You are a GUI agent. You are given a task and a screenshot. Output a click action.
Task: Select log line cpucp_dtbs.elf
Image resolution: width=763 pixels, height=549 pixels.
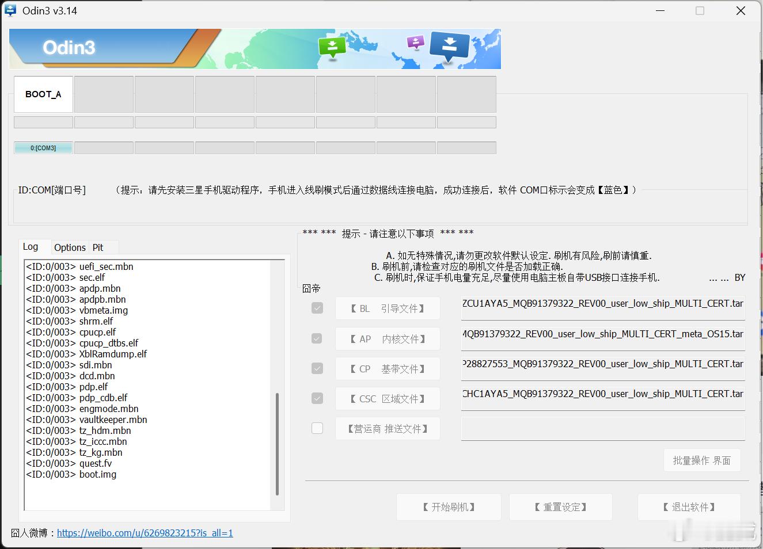tap(82, 343)
